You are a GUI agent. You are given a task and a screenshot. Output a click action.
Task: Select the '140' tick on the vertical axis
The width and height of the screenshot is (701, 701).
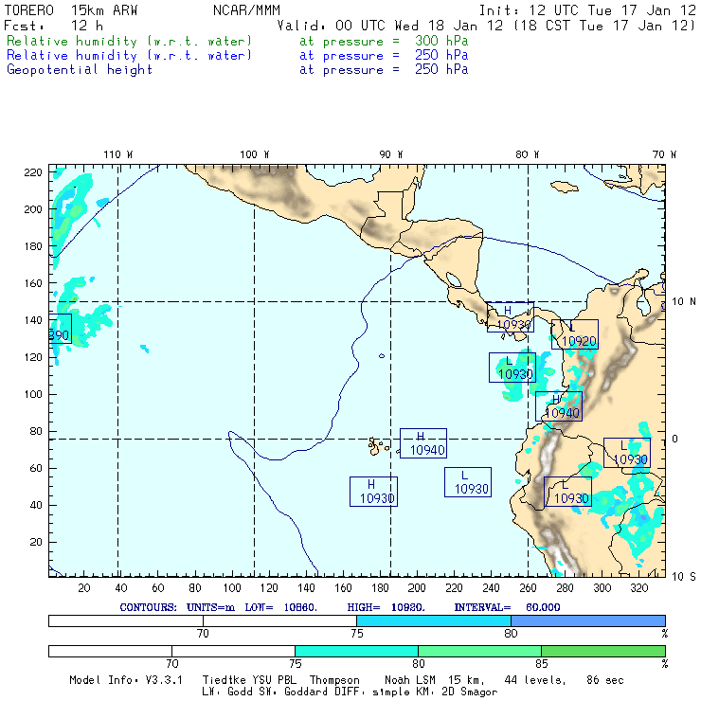33,320
